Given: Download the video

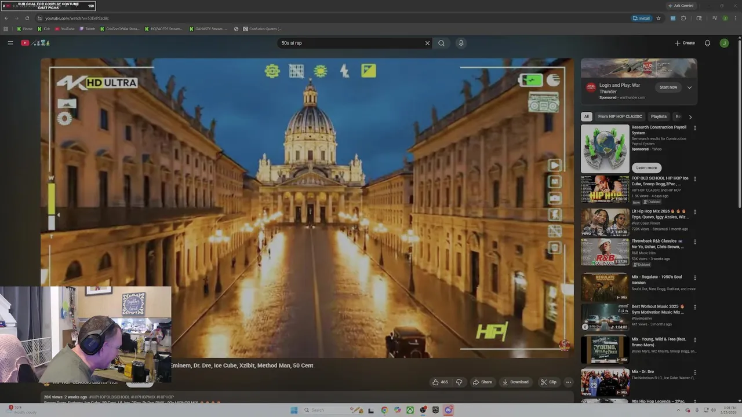Looking at the screenshot, I should [515, 382].
